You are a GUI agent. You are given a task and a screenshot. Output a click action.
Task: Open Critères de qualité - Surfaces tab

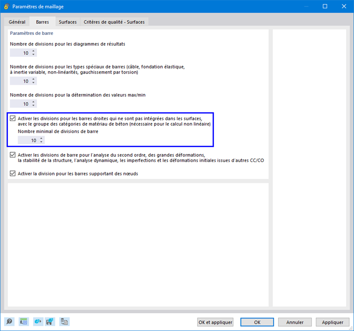[x=114, y=22]
